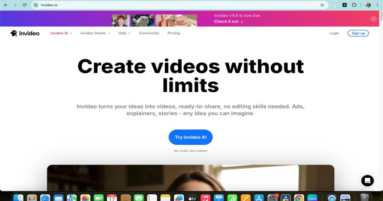This screenshot has width=383, height=201.
Task: Open Launchpad from the dock
Action: (x=32, y=198)
